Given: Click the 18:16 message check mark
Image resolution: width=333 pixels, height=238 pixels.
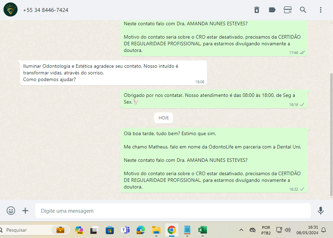Looking at the screenshot, I should tap(302, 105).
